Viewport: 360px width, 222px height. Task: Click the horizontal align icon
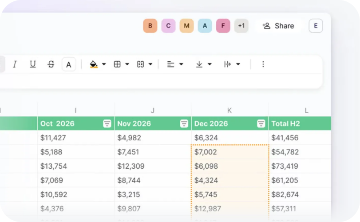[170, 64]
